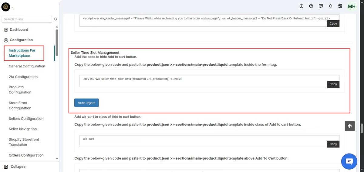Refresh the menu using icon beside search

tap(56, 19)
